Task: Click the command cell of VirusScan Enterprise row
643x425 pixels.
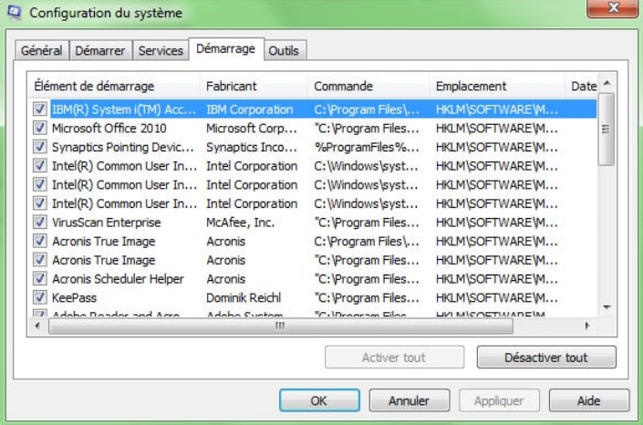Action: [367, 223]
